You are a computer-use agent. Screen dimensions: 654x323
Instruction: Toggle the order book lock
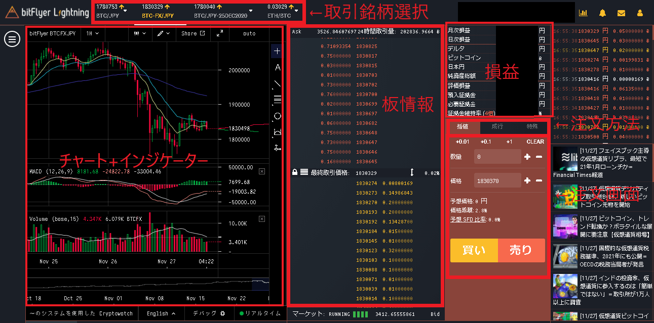coord(295,172)
